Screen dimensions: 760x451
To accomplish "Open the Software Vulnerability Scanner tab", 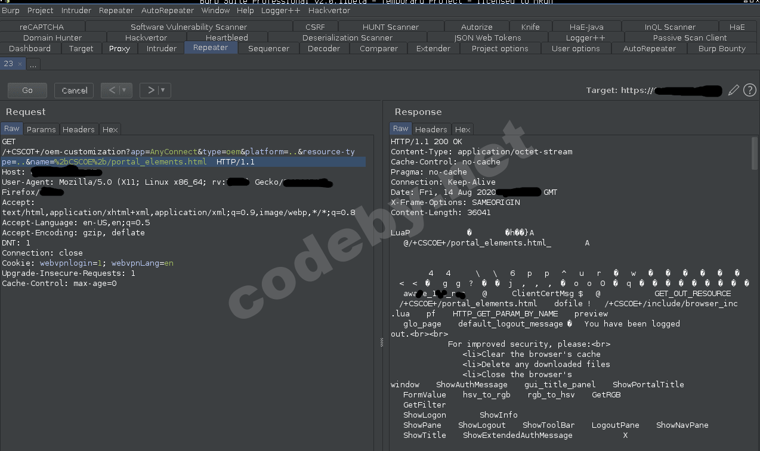I will pyautogui.click(x=189, y=27).
